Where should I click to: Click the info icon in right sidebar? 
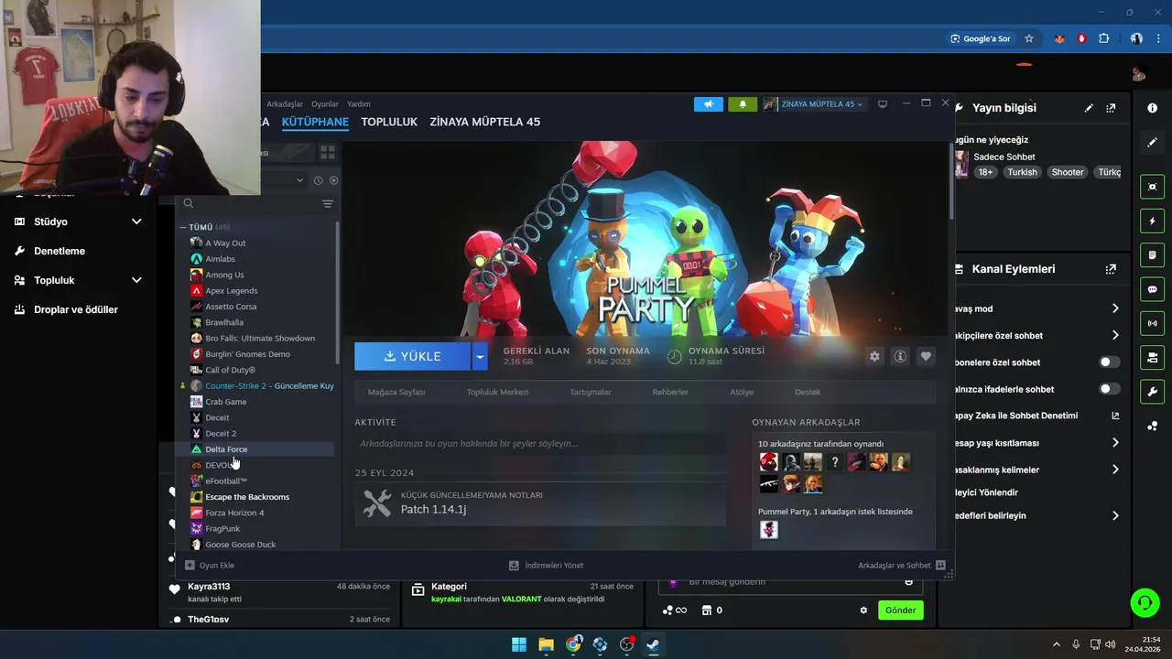click(1152, 108)
